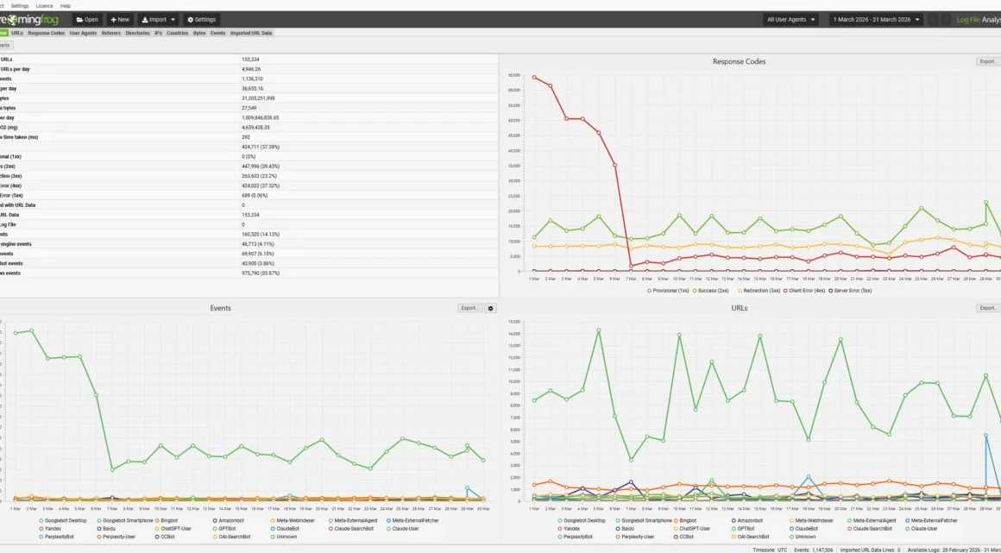Select the 27,549 average bytes value
The width and height of the screenshot is (1001, 553).
pos(249,108)
